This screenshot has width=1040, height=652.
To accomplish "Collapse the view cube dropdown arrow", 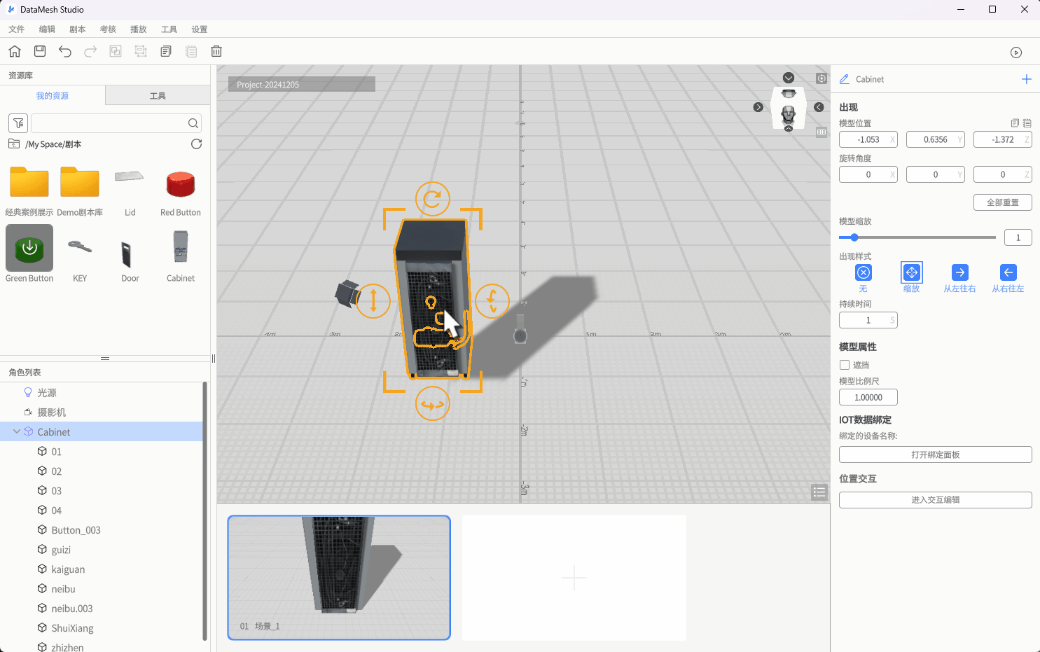I will (x=789, y=78).
